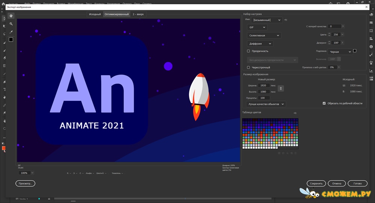
Task: Open the Дизеринг slider arrow
Action: click(x=342, y=43)
